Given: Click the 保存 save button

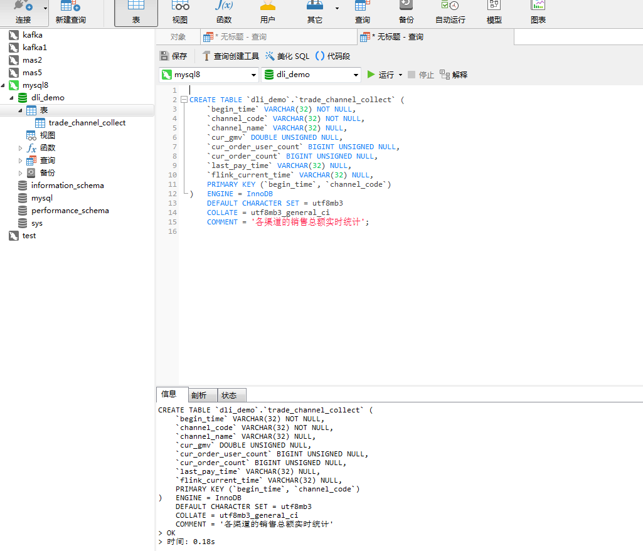Looking at the screenshot, I should 174,56.
